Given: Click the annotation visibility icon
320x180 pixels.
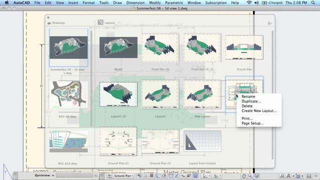Looking at the screenshot, I should (288, 175).
